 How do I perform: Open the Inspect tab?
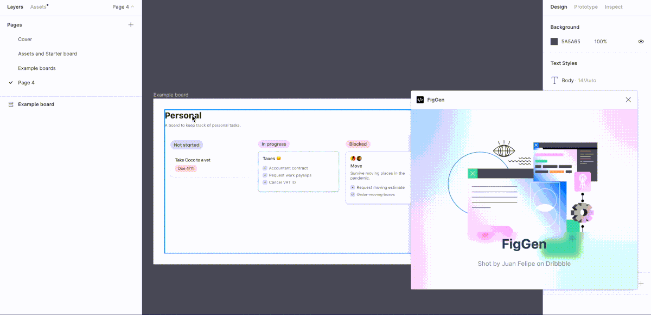pos(614,7)
